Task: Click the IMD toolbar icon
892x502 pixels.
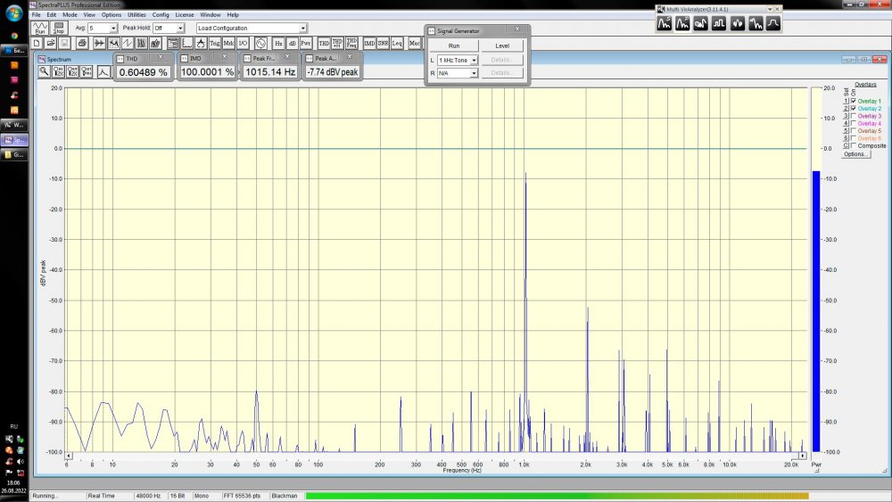Action: coord(369,43)
